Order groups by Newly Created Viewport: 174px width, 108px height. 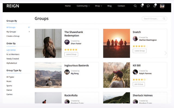[13, 59]
